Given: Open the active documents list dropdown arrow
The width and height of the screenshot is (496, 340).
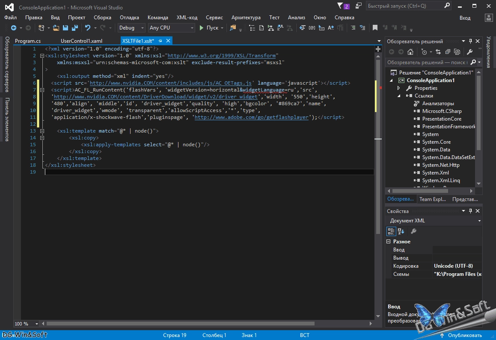Looking at the screenshot, I should (379, 41).
